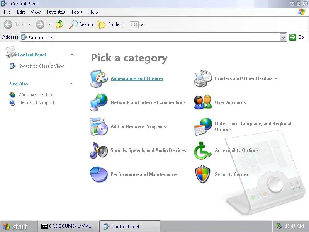Click the Windows Update icon in See Also
309x232 pixels.
12,95
